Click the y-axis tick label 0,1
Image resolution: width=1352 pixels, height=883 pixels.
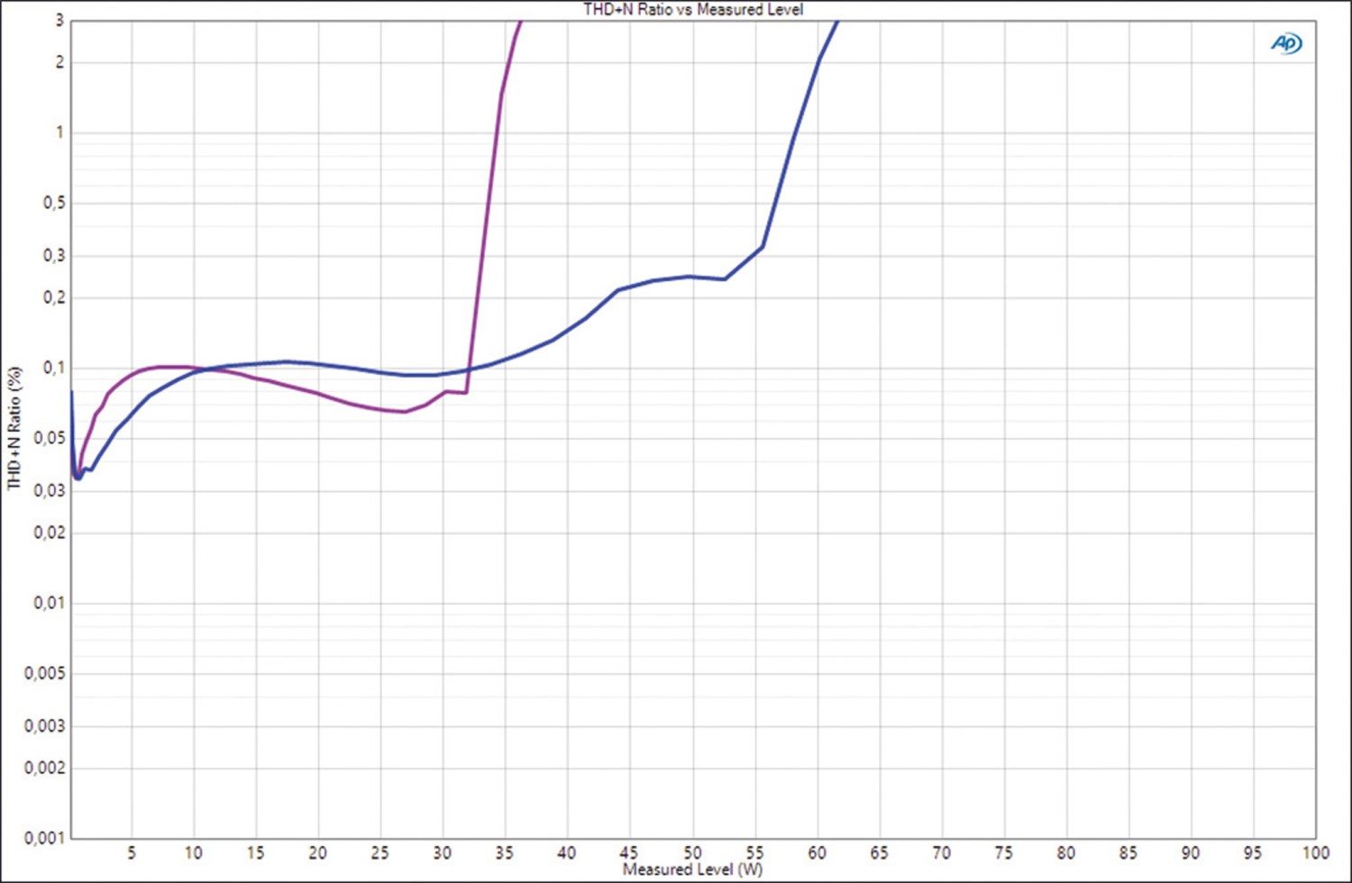[53, 368]
